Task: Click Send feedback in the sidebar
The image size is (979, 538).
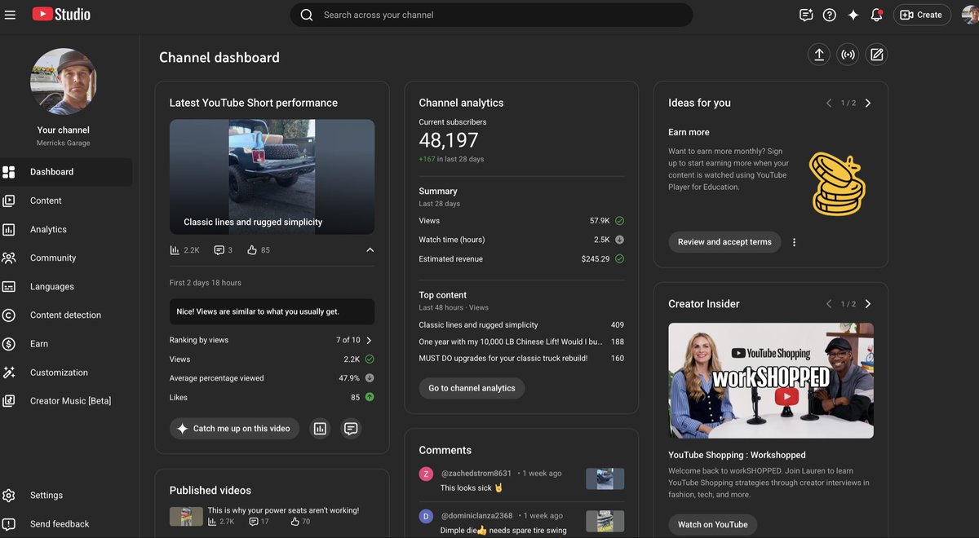Action: 66,524
